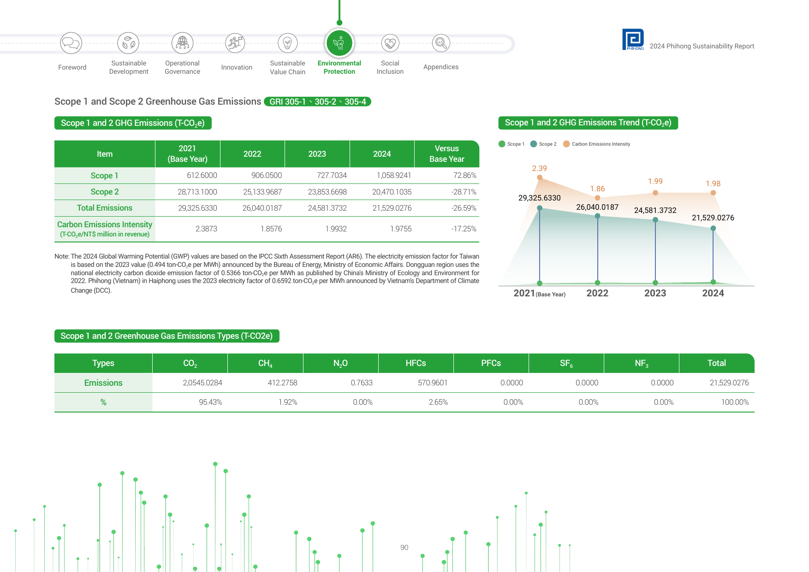Click the emissions value 412.2758
Screen dimensions: 809x572
[282, 383]
